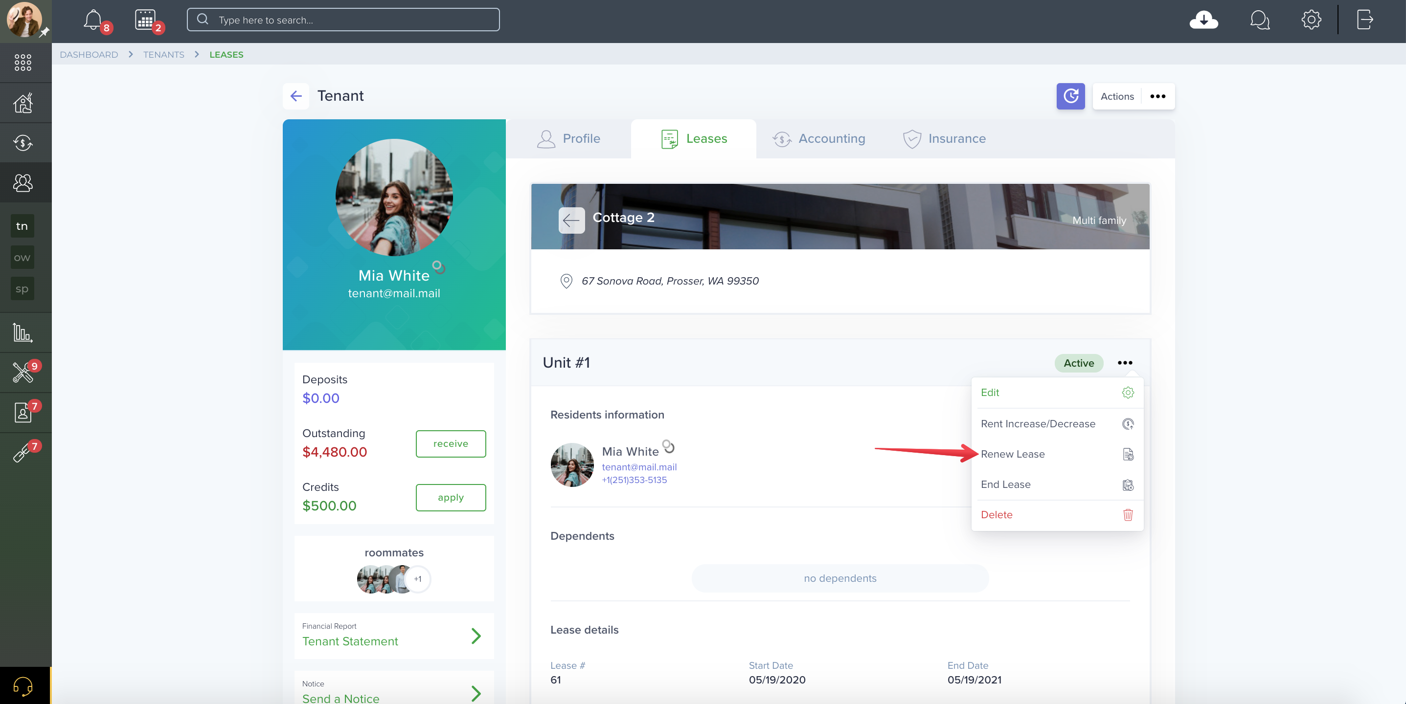Open the properties house icon
The height and width of the screenshot is (704, 1406).
click(23, 103)
